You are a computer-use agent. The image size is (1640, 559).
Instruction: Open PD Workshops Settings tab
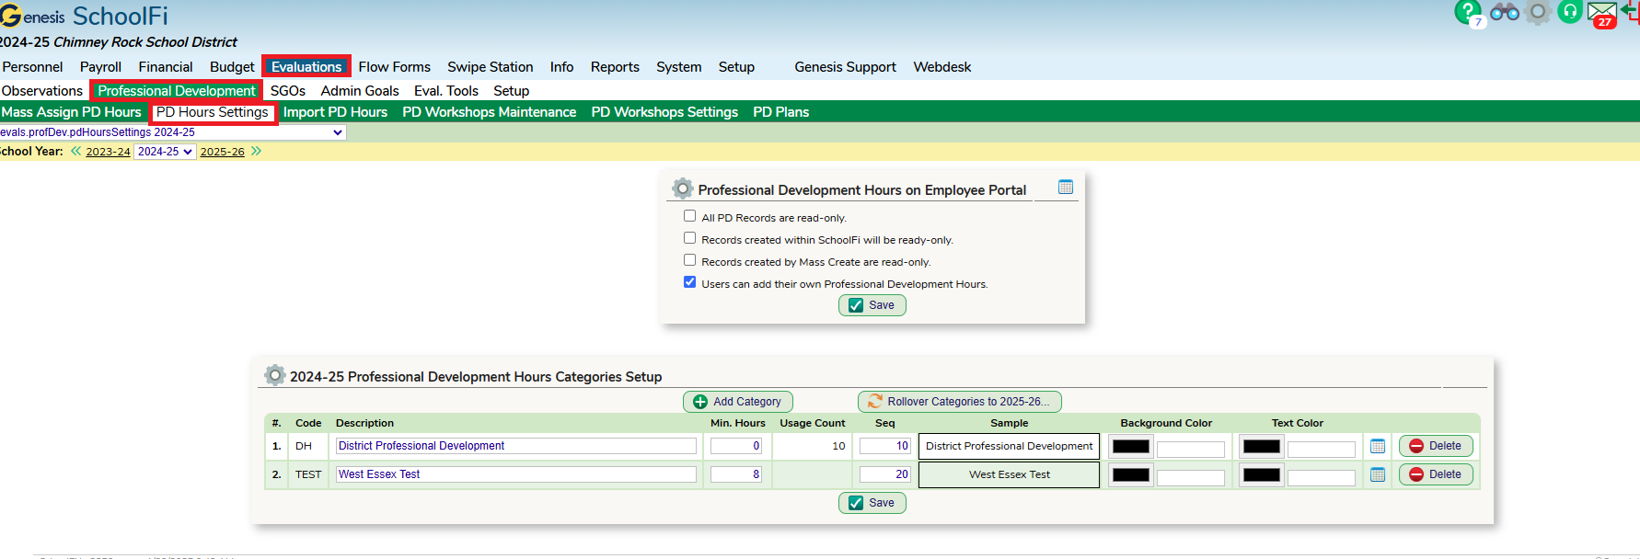(664, 112)
